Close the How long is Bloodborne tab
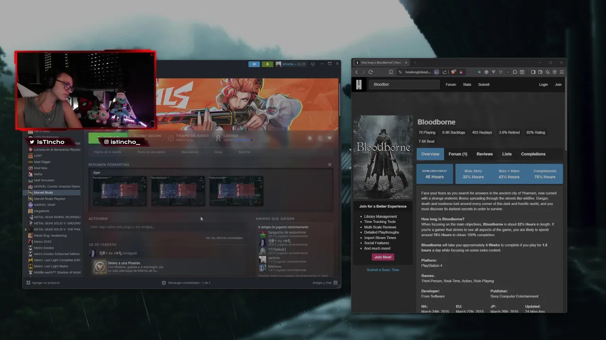606x340 pixels. coord(406,62)
